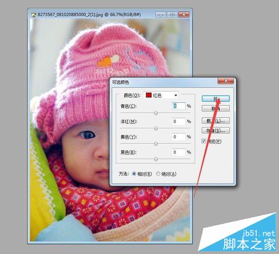Select the 黑色(B) value input box
Viewport: 279px width, 254px height.
tap(179, 152)
